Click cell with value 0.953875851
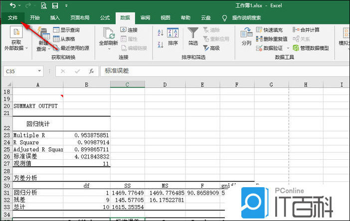 [x=87, y=135]
